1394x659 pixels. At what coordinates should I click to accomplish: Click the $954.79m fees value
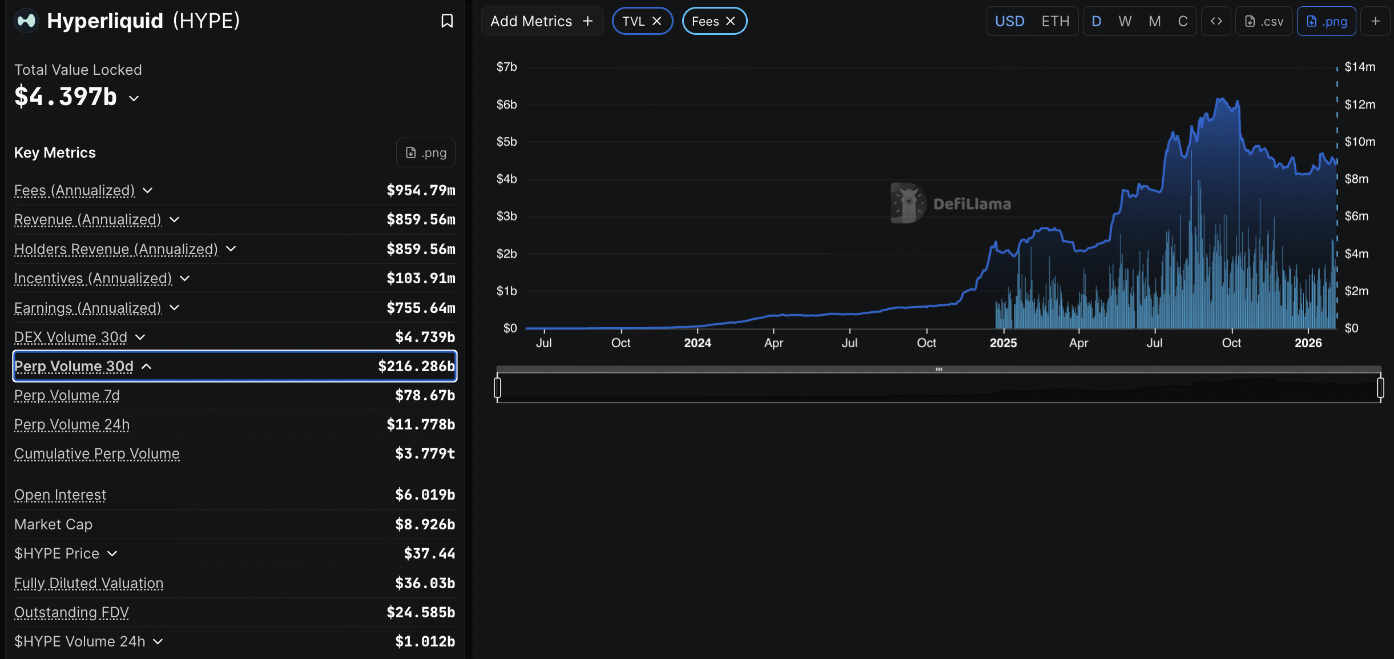421,190
